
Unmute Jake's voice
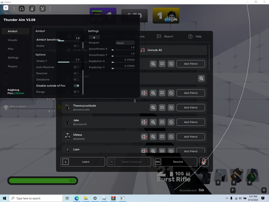(144, 122)
